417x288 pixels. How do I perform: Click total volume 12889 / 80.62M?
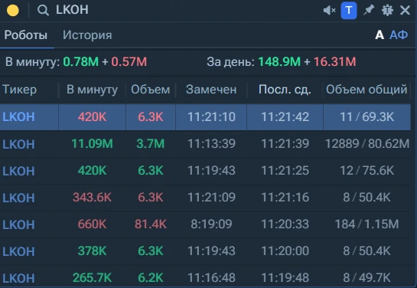coord(367,144)
